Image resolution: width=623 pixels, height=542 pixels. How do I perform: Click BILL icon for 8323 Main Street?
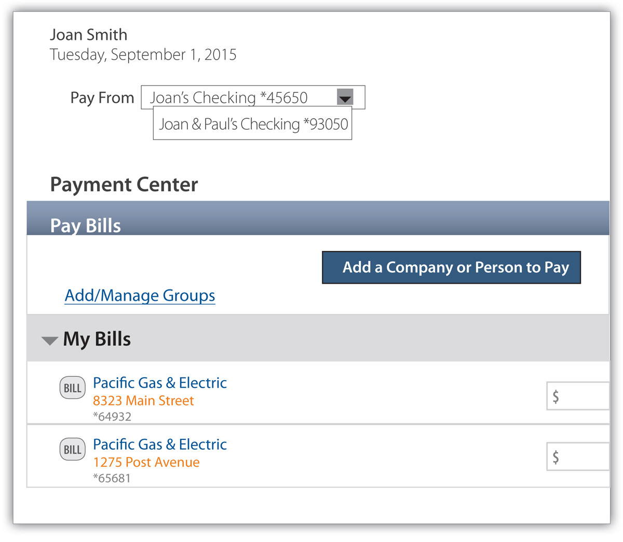click(x=72, y=388)
